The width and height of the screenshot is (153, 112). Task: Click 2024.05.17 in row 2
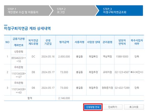(48, 72)
